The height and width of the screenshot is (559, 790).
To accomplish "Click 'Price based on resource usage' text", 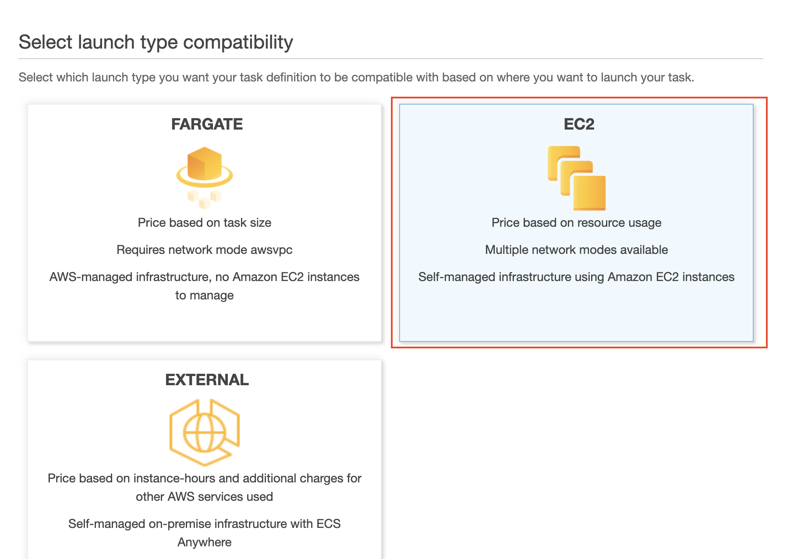I will coord(577,223).
